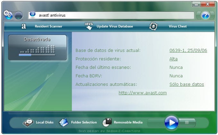218x135 pixels.
Task: Close the avast antivirus window
Action: pyautogui.click(x=207, y=4)
